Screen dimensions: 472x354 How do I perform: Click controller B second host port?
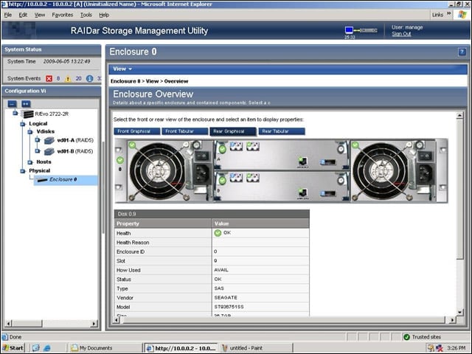coord(253,178)
